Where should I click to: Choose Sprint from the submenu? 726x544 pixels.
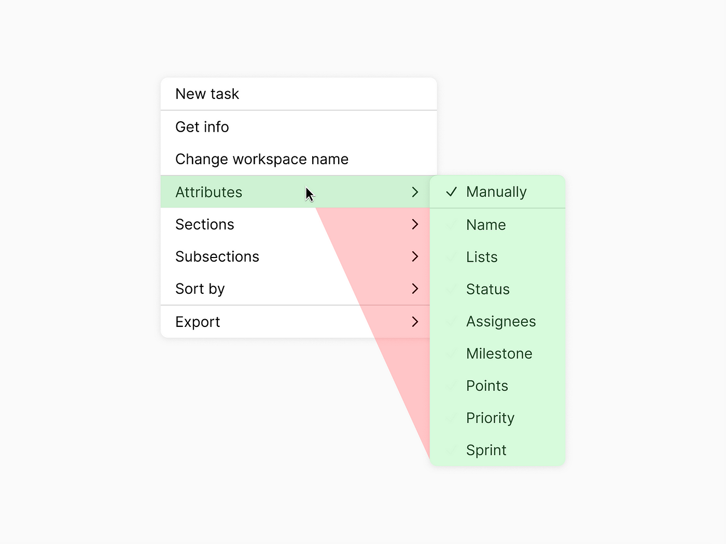486,450
